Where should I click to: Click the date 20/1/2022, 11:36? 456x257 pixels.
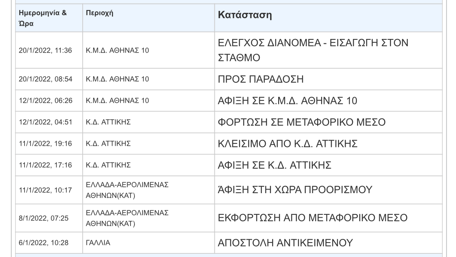click(45, 50)
